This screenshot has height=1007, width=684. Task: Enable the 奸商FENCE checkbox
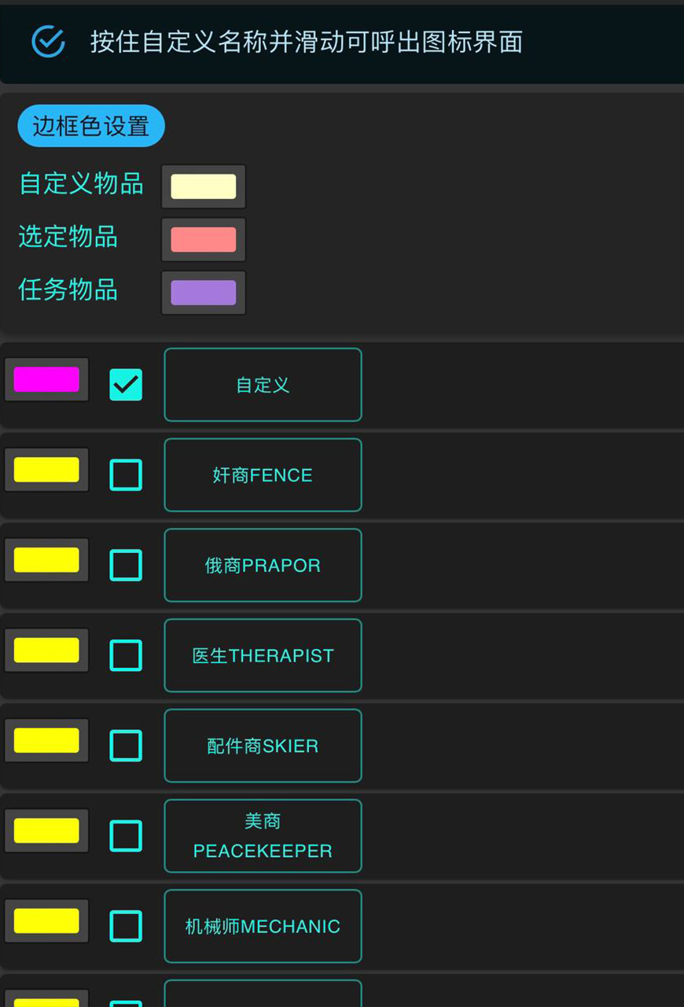pyautogui.click(x=126, y=475)
